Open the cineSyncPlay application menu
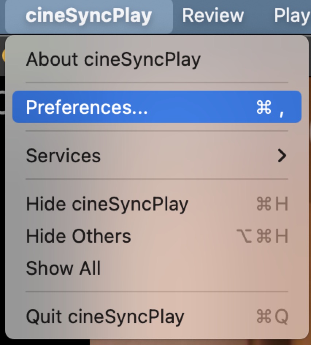Image resolution: width=311 pixels, height=345 pixels. (x=89, y=16)
